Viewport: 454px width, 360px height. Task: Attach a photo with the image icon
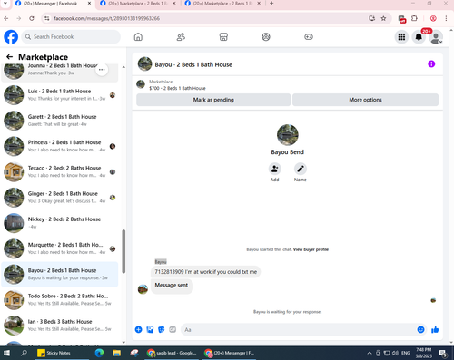click(x=150, y=329)
